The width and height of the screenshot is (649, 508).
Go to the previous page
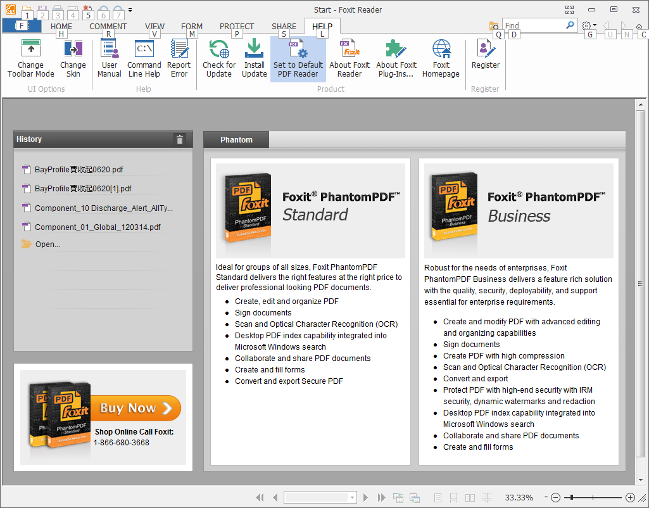click(x=275, y=497)
